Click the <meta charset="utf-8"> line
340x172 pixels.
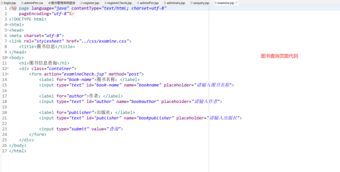[x=36, y=36]
